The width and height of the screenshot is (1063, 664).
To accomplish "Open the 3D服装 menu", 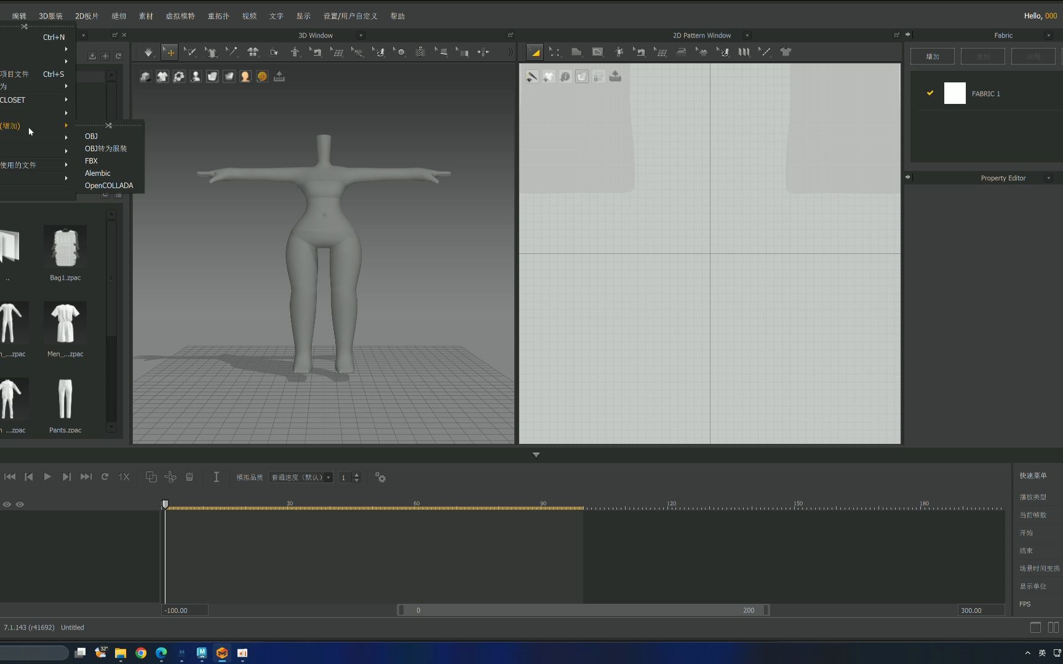I will 50,16.
